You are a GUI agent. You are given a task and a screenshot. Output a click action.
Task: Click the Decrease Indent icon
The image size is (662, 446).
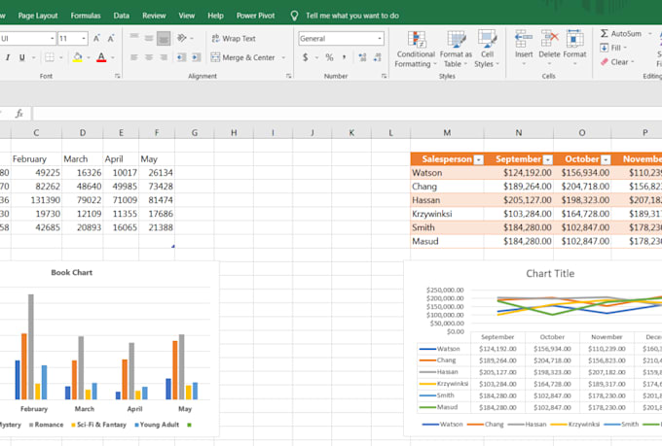181,57
